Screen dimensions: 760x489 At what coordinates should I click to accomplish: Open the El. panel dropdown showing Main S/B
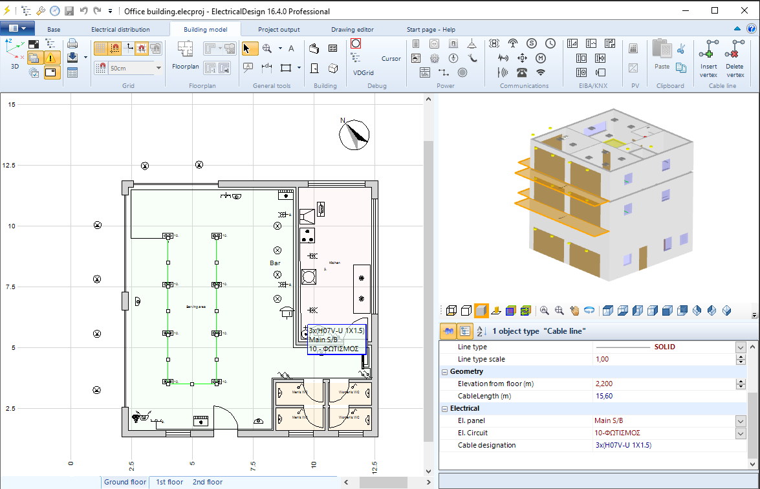click(x=741, y=420)
